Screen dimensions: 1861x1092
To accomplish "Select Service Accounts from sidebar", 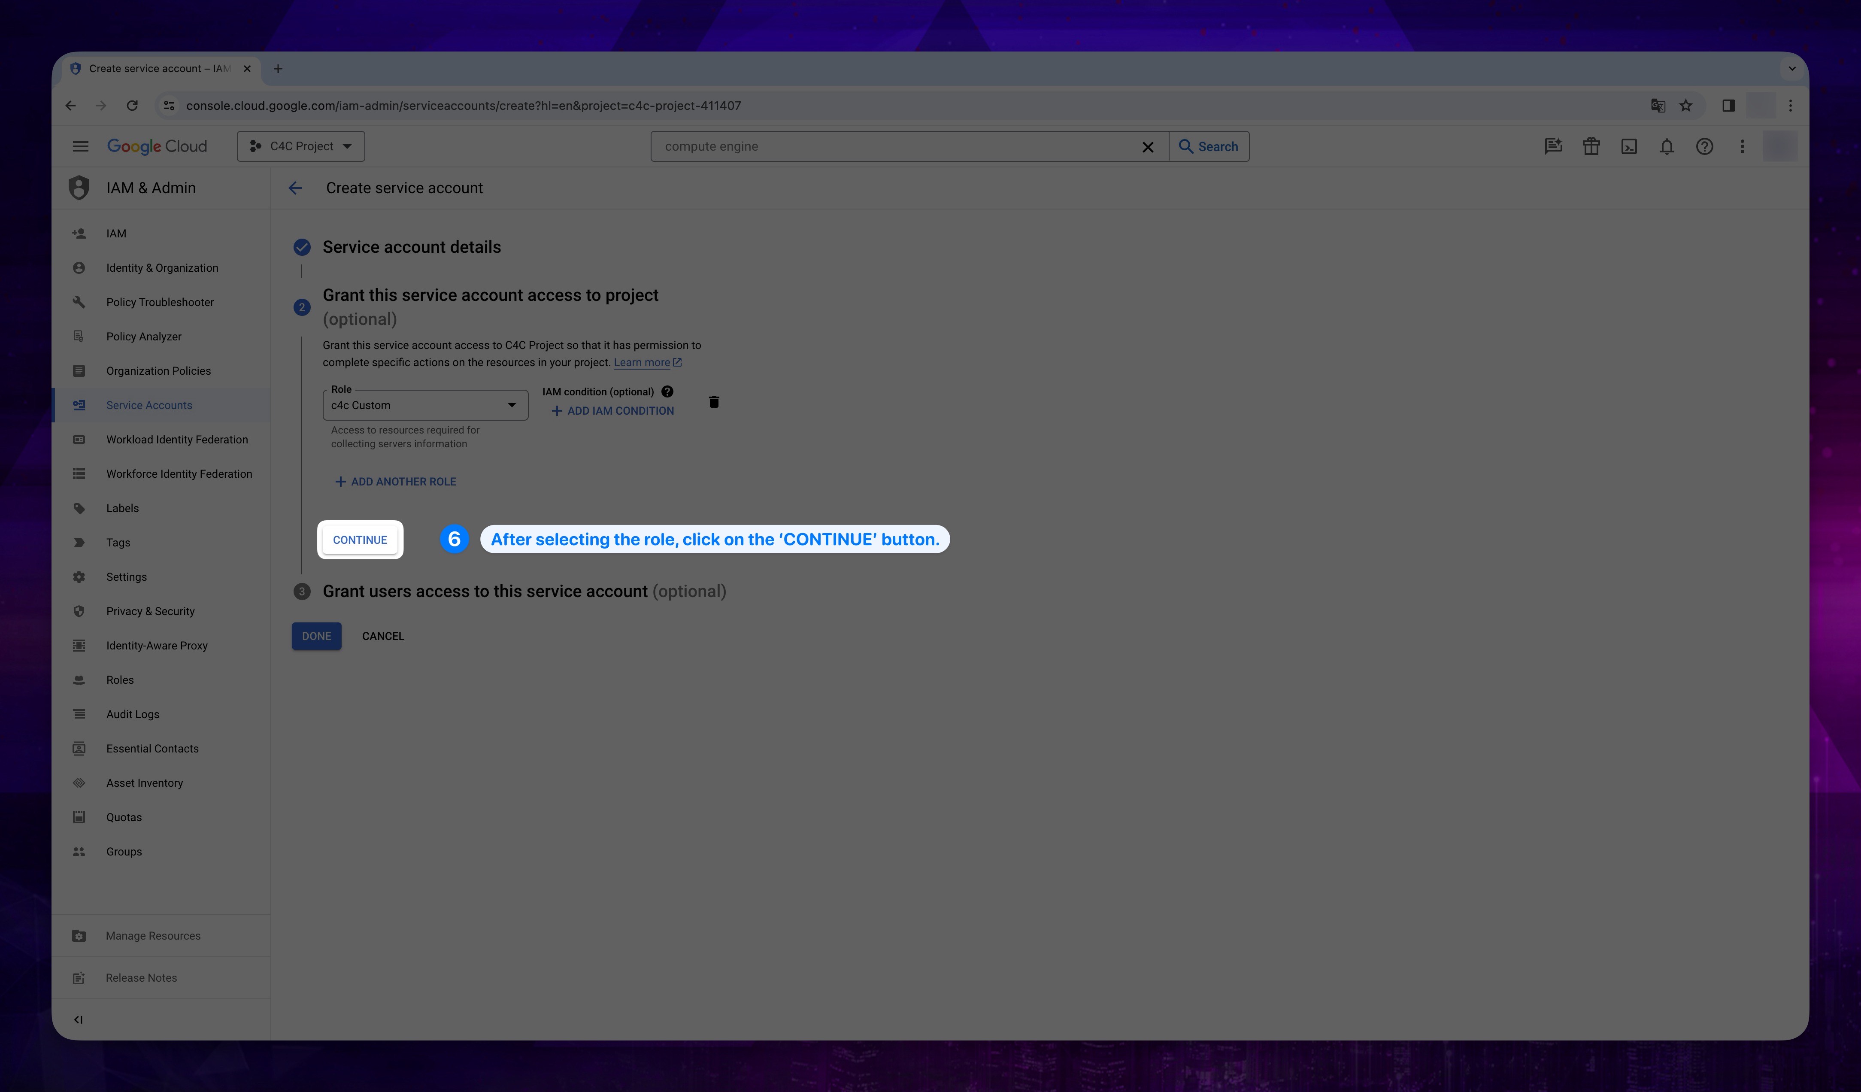I will pos(148,404).
